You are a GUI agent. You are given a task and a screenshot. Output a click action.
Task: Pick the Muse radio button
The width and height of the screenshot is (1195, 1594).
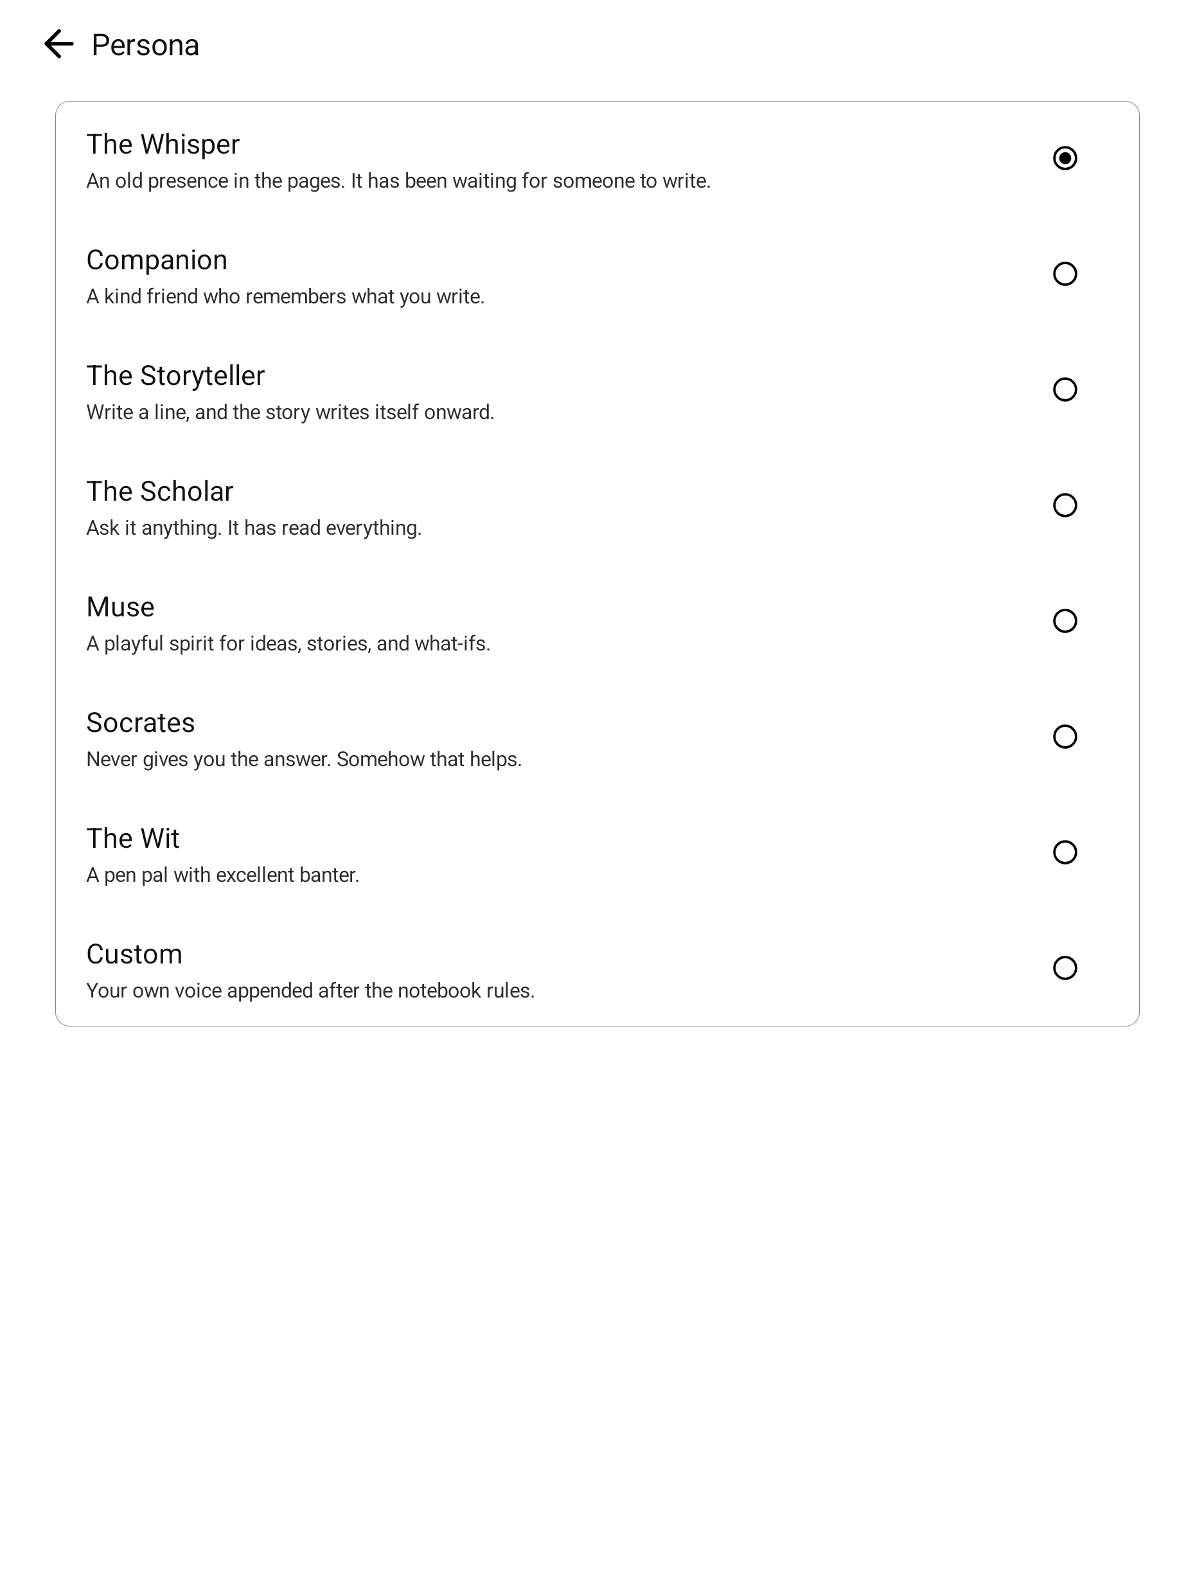pos(1065,620)
